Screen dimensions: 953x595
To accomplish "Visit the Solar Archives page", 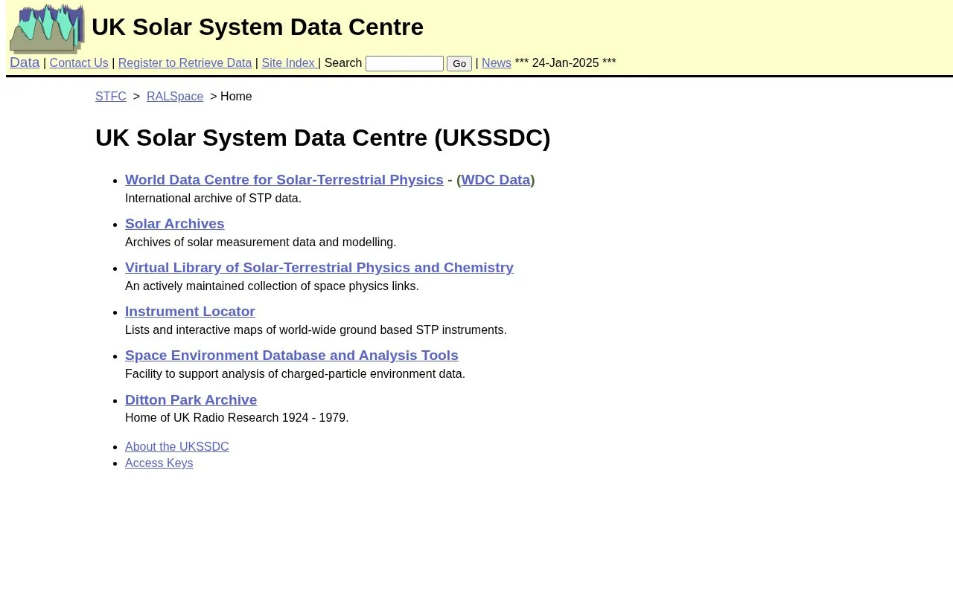I will 175,224.
